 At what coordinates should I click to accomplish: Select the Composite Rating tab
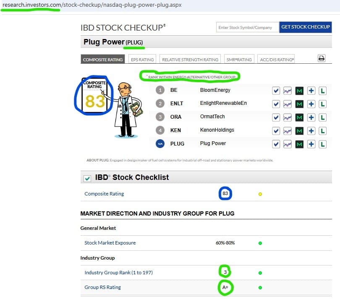(x=102, y=59)
